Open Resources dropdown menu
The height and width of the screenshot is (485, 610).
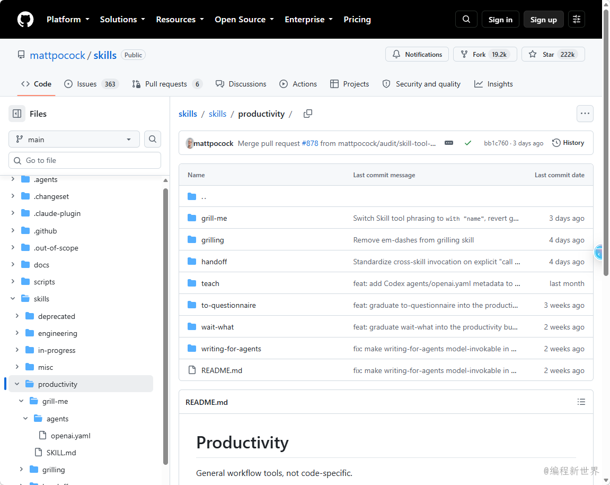click(x=180, y=20)
